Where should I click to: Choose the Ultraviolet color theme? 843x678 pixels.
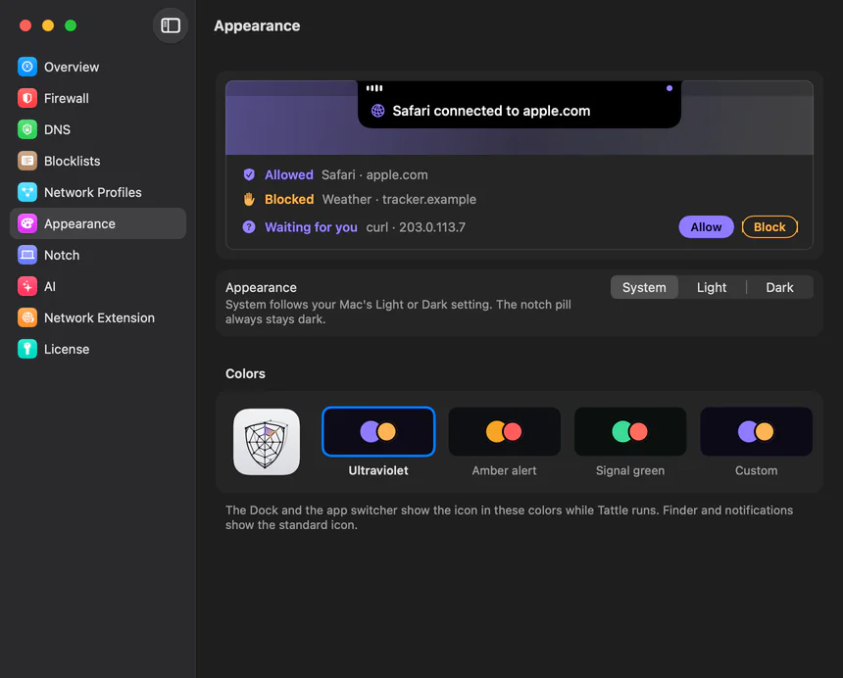[378, 431]
